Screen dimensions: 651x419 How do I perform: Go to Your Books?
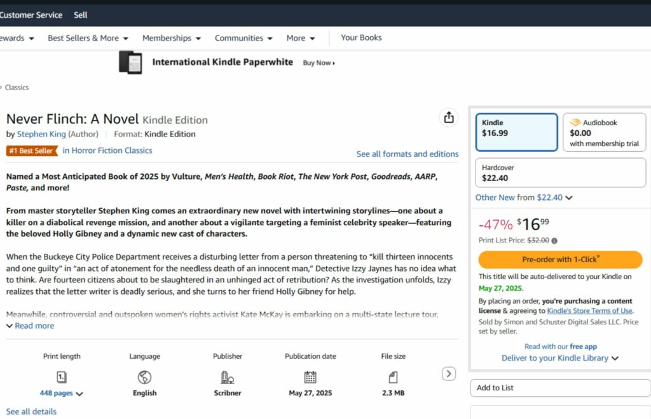[361, 37]
